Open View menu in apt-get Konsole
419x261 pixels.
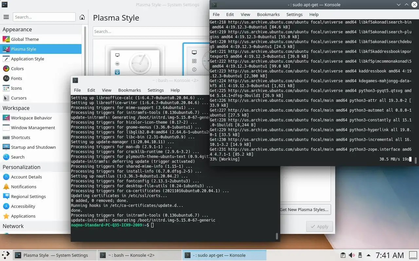(246, 14)
